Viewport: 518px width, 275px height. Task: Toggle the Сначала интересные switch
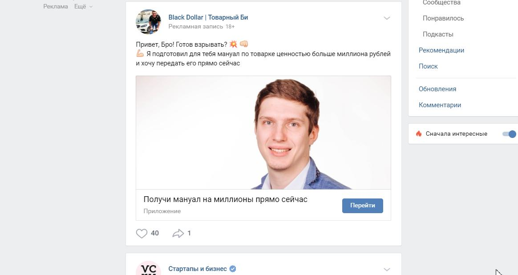coord(509,134)
